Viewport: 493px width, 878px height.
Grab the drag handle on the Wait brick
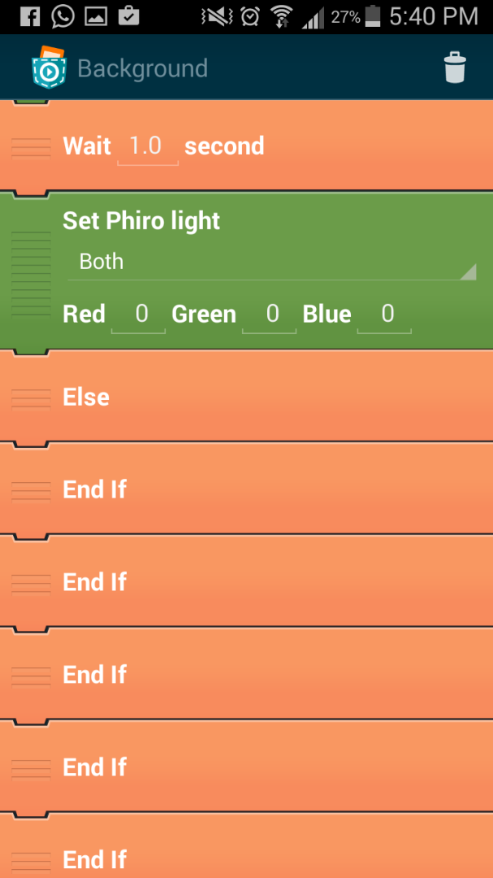pyautogui.click(x=29, y=146)
